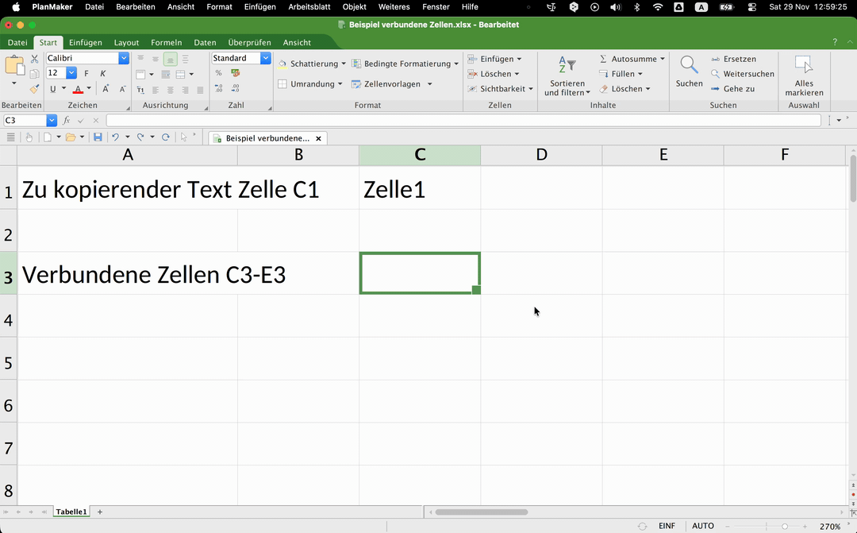The width and height of the screenshot is (857, 533).
Task: Click the Alles markieren icon
Action: click(804, 66)
